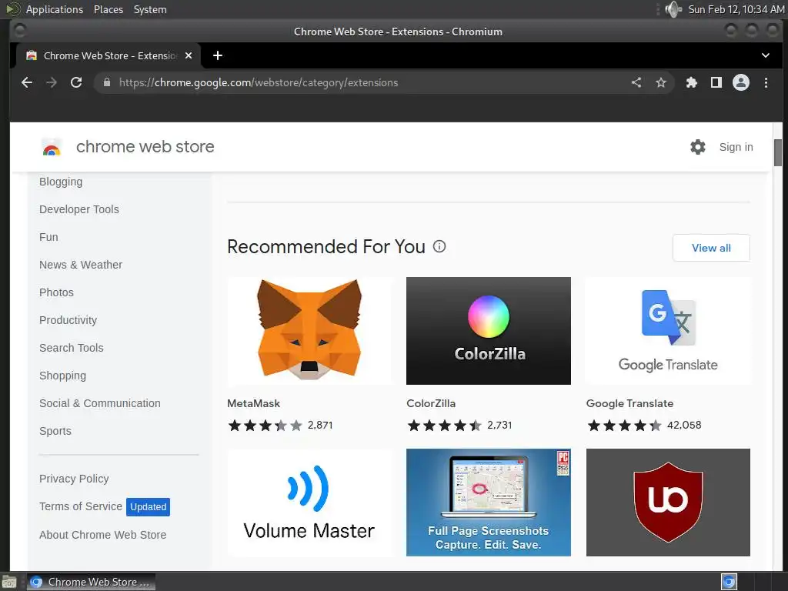The height and width of the screenshot is (591, 788).
Task: Open the Blogging category
Action: (x=61, y=182)
